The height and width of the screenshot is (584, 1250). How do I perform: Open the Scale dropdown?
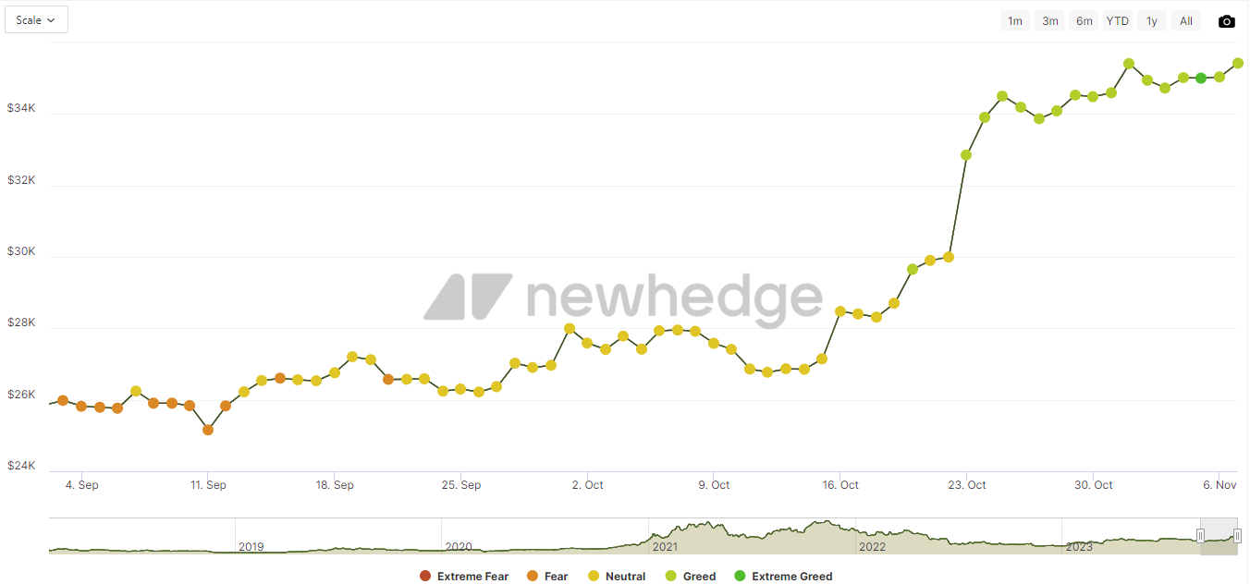pos(36,19)
